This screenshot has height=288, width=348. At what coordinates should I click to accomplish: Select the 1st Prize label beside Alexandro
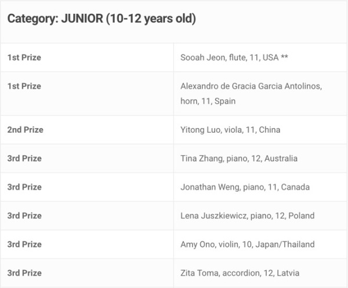coord(24,86)
